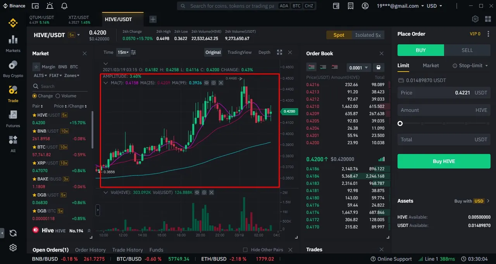The height and width of the screenshot is (264, 496).
Task: Filter market list by favorites star
Action: pyautogui.click(x=36, y=67)
